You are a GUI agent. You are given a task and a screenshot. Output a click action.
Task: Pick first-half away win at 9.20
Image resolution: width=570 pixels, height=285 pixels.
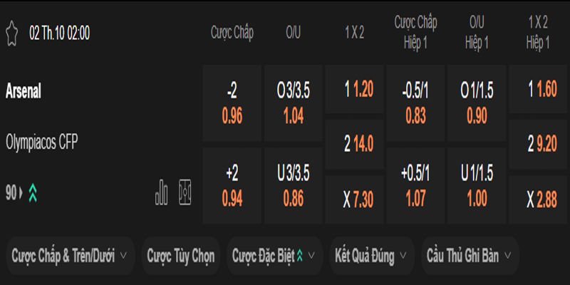click(538, 145)
